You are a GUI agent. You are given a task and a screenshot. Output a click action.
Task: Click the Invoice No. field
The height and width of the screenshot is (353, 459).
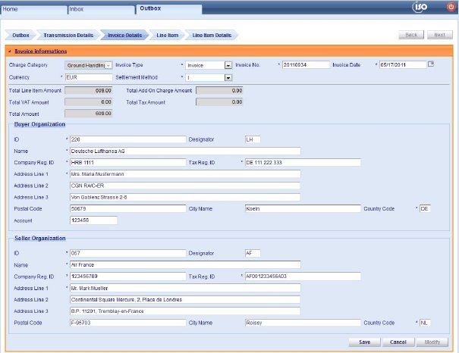pos(306,65)
